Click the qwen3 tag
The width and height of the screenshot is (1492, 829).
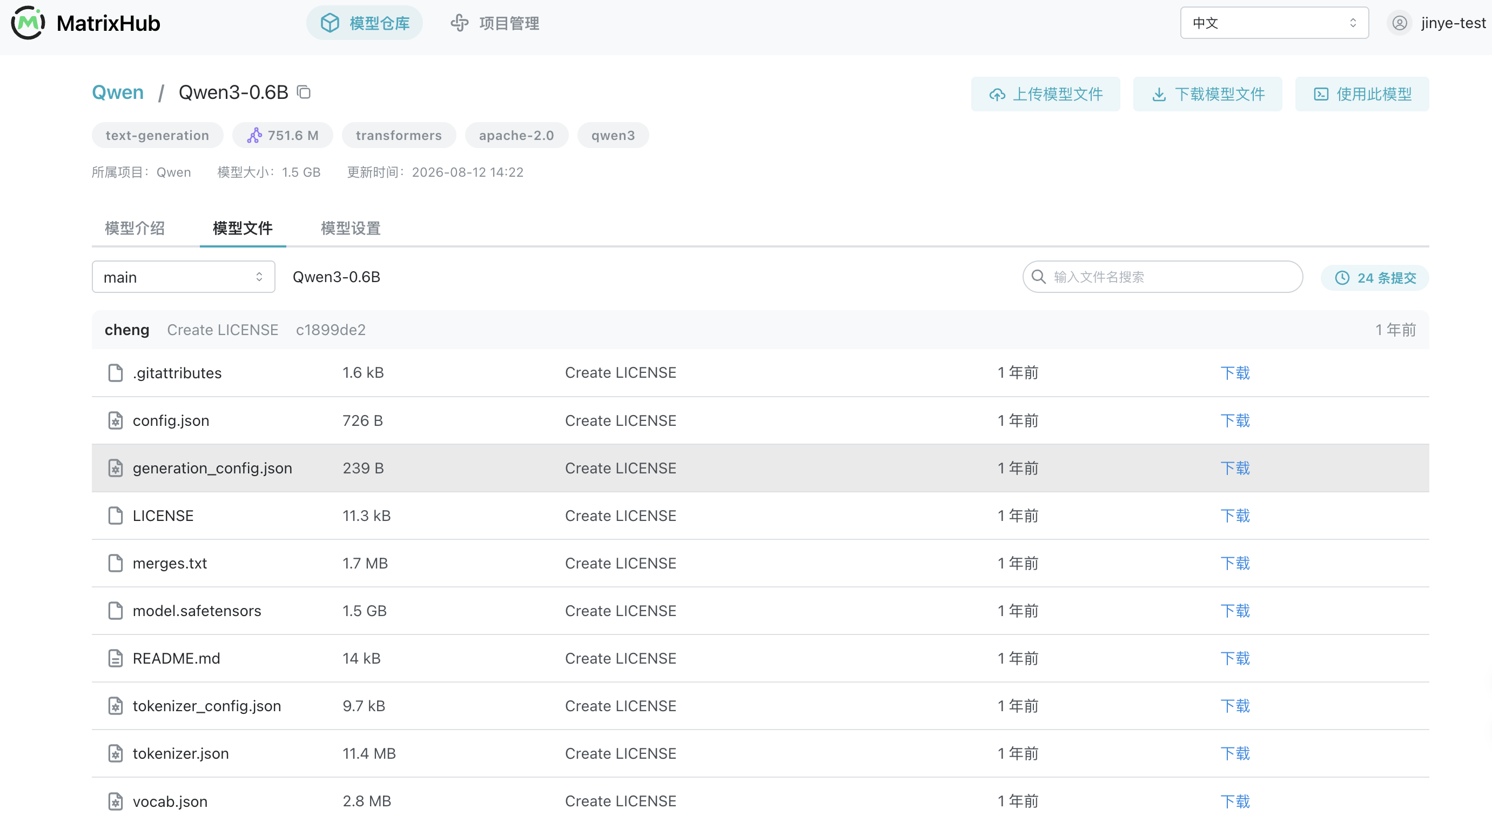(x=613, y=136)
